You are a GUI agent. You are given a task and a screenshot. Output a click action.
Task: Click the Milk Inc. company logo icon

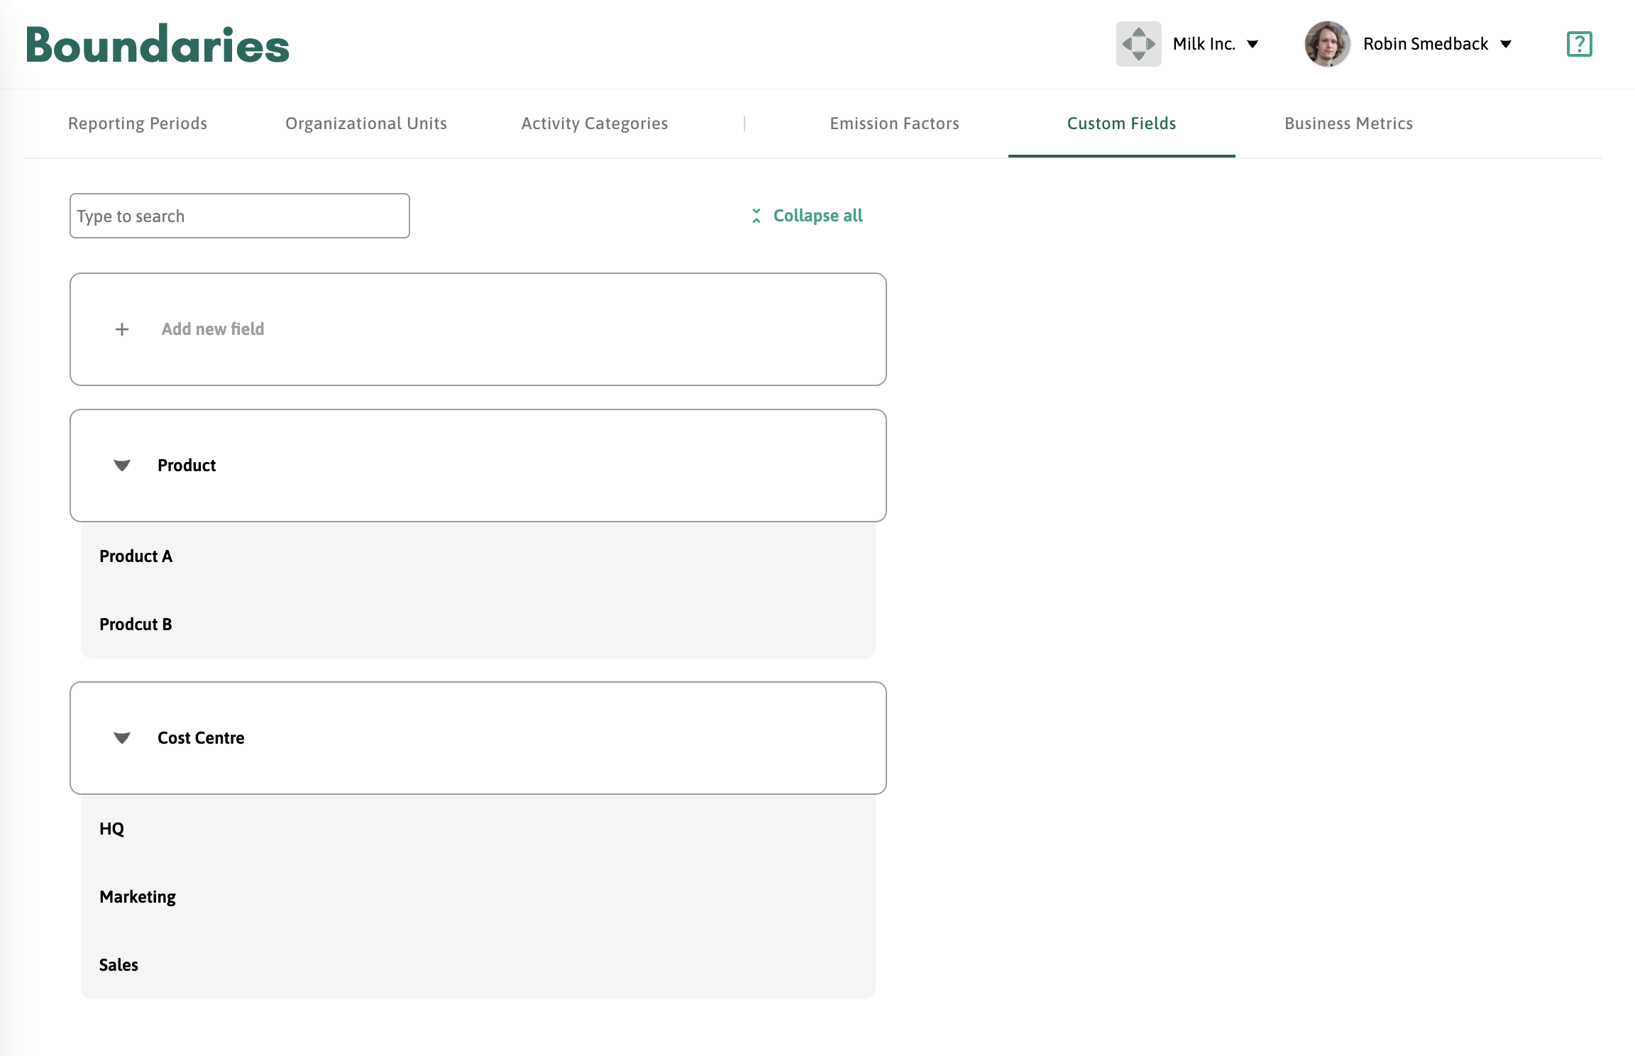click(x=1138, y=44)
